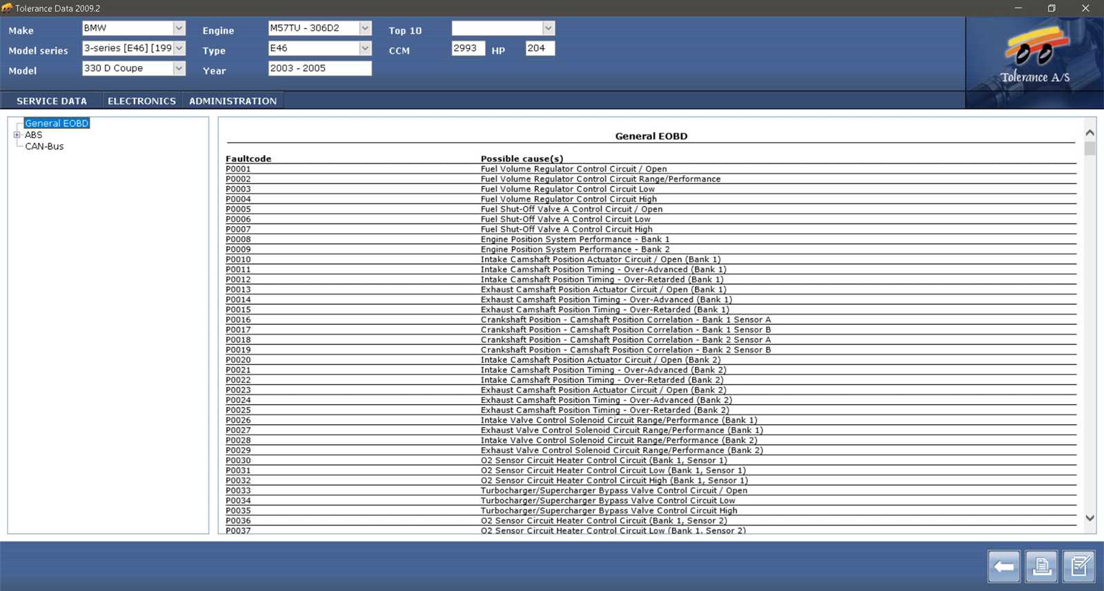Image resolution: width=1104 pixels, height=591 pixels.
Task: Click fault code P0010
Action: [x=238, y=259]
